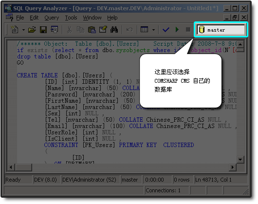258x204 pixels.
Task: Open the Help menu
Action: (x=112, y=18)
